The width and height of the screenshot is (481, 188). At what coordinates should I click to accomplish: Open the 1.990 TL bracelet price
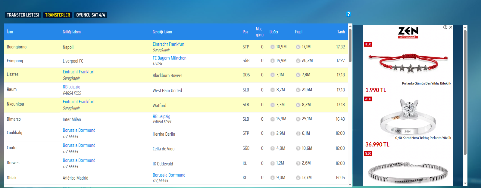click(x=376, y=90)
